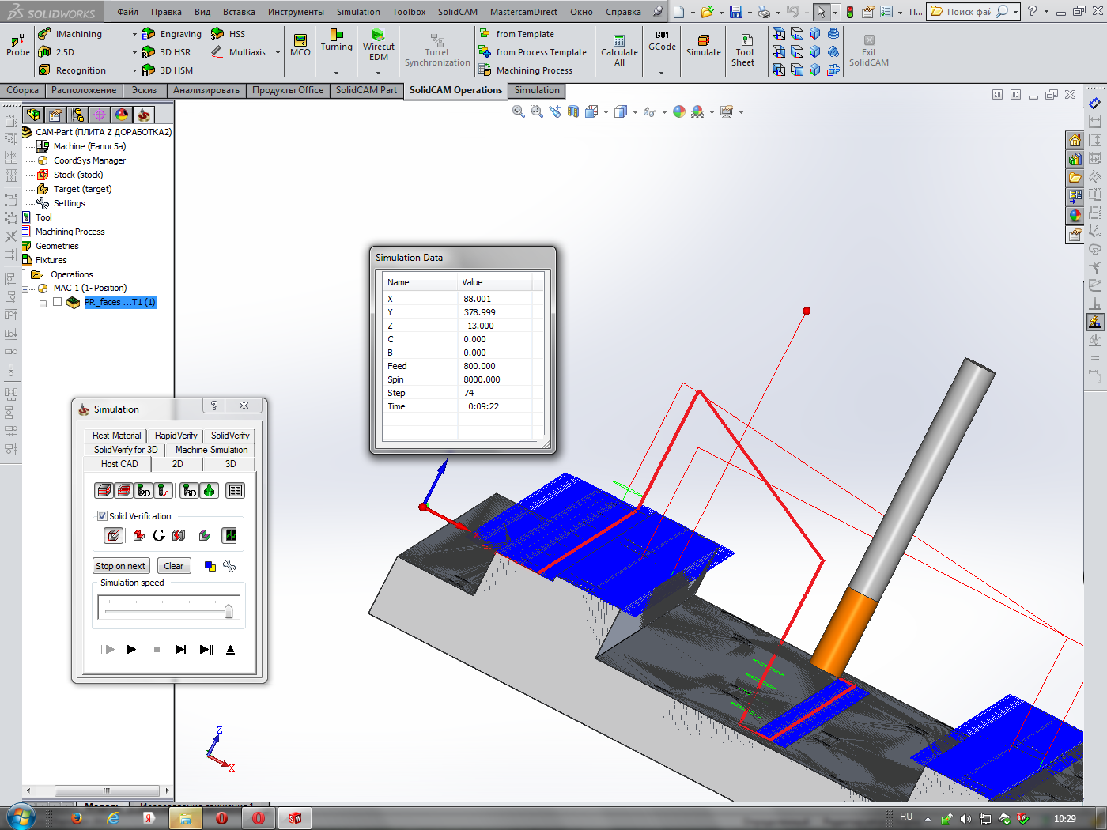Toggle the PR_faces operation checkbox

coord(57,302)
